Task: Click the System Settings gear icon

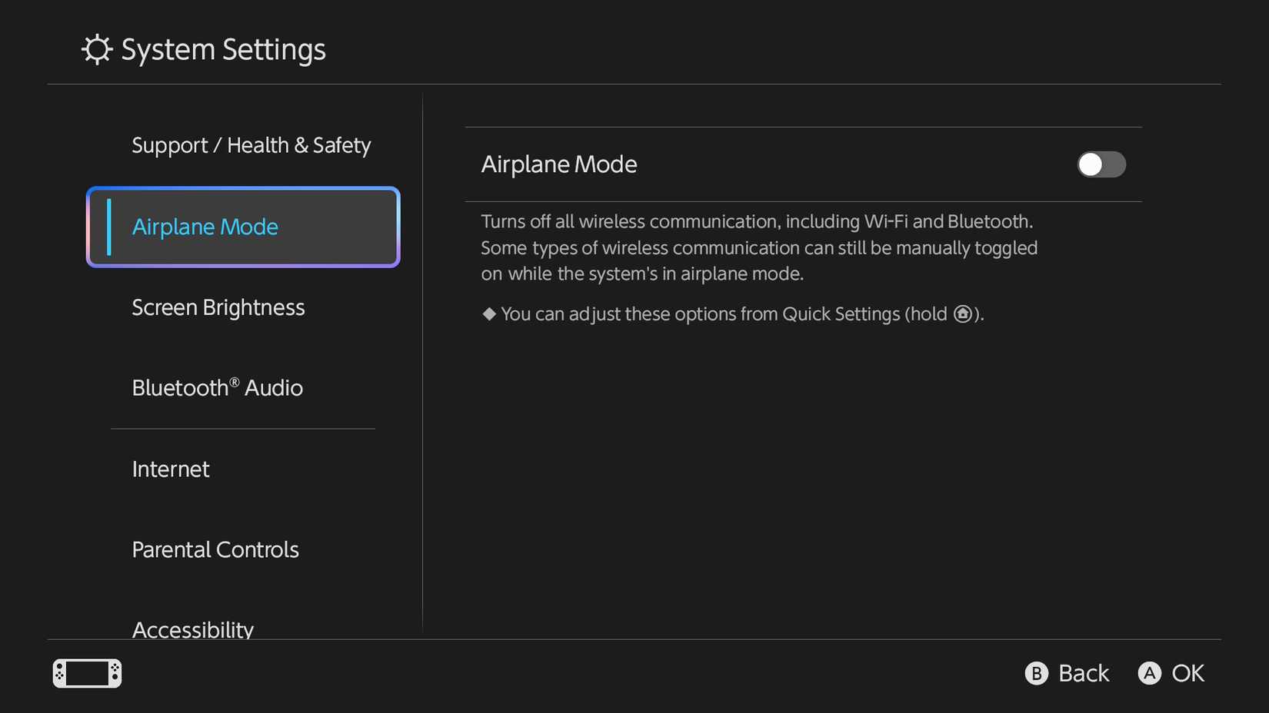Action: 97,50
